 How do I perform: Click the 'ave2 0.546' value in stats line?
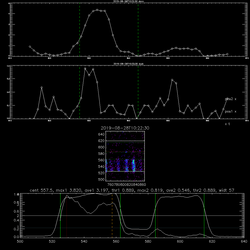[x=178, y=190]
